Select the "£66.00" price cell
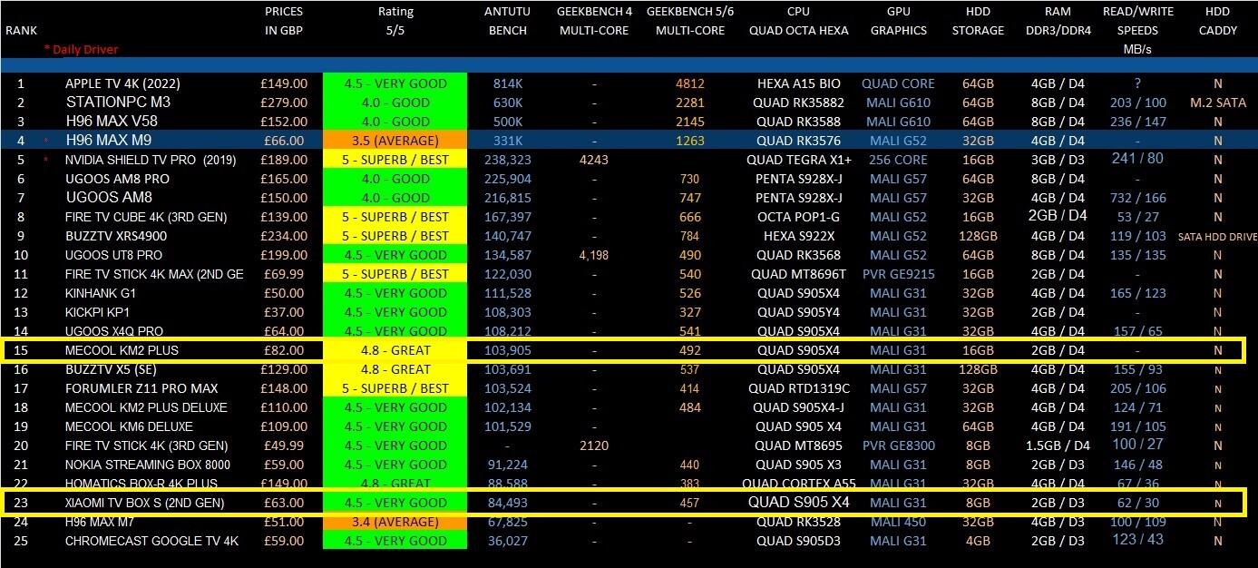Image resolution: width=1258 pixels, height=568 pixels. [288, 141]
